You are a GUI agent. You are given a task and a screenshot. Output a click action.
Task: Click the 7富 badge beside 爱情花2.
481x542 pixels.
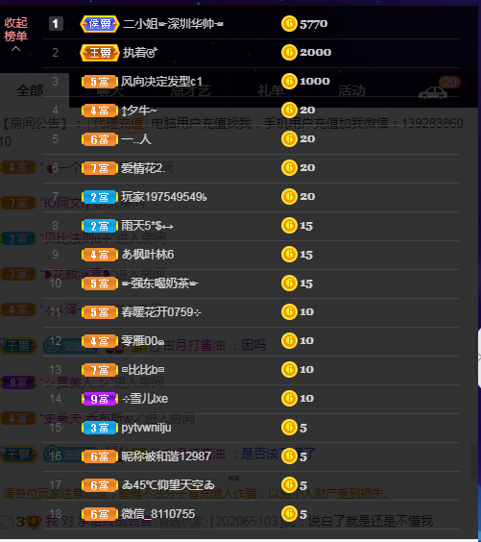click(100, 168)
